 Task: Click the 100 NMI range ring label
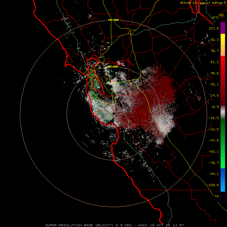(x=113, y=20)
